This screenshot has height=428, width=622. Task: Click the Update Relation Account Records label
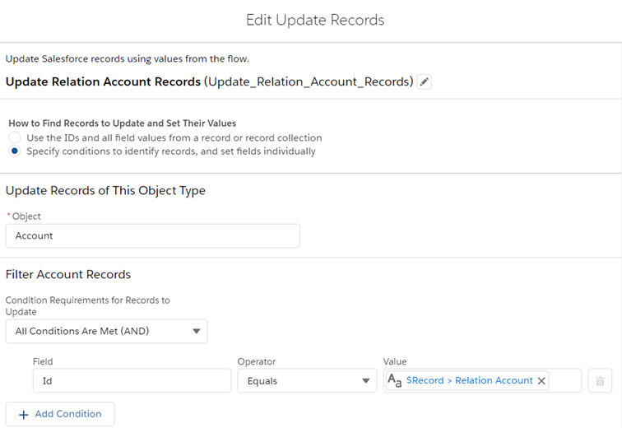103,81
